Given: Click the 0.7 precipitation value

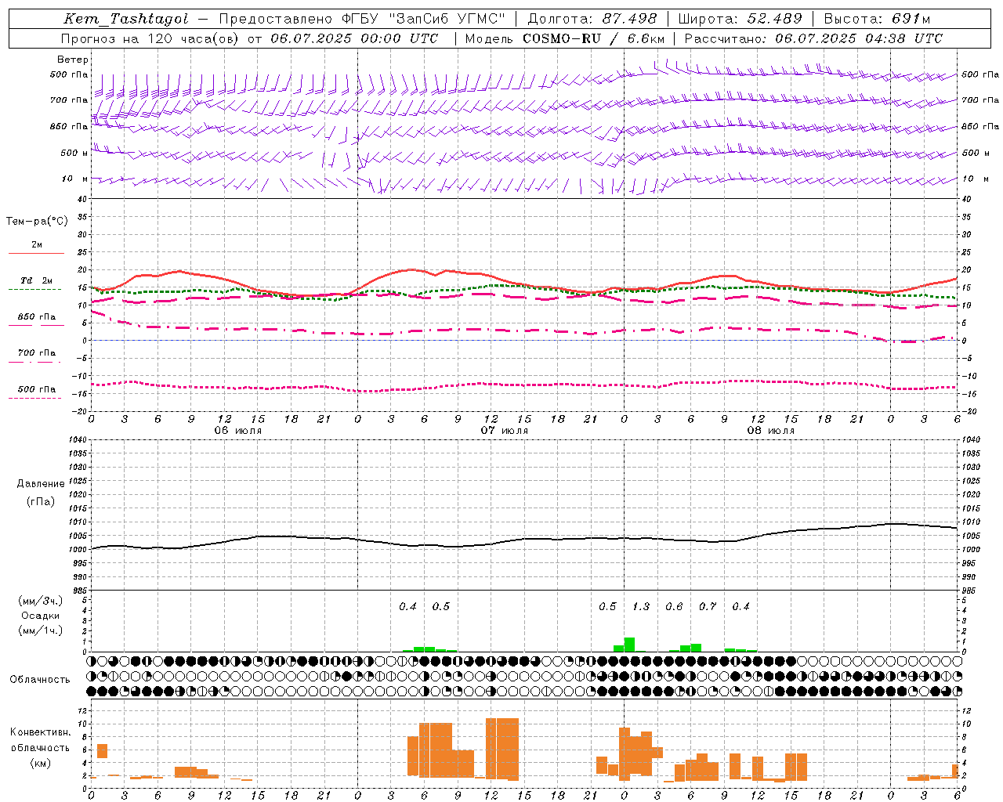Looking at the screenshot, I should 708,607.
